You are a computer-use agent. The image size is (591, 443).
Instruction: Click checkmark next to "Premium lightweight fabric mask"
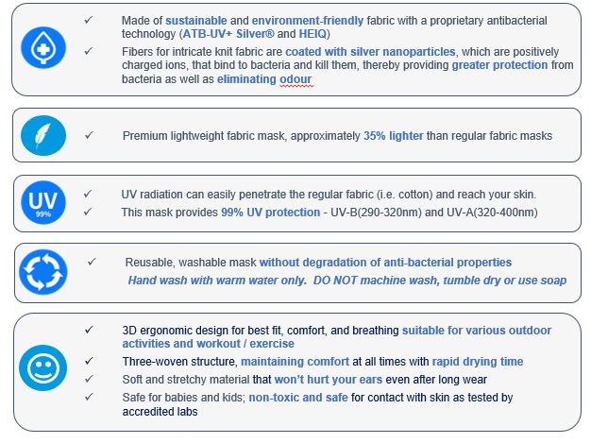click(x=88, y=135)
